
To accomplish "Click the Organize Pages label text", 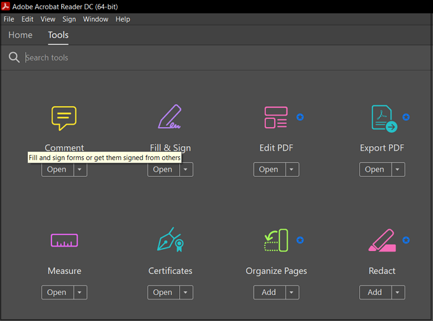I will tap(276, 271).
